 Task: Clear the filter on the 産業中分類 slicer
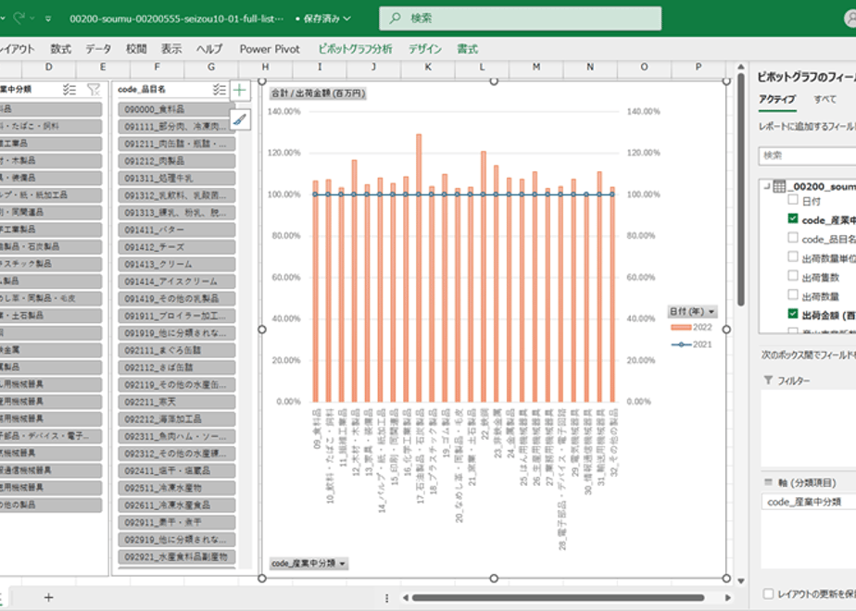pos(94,90)
